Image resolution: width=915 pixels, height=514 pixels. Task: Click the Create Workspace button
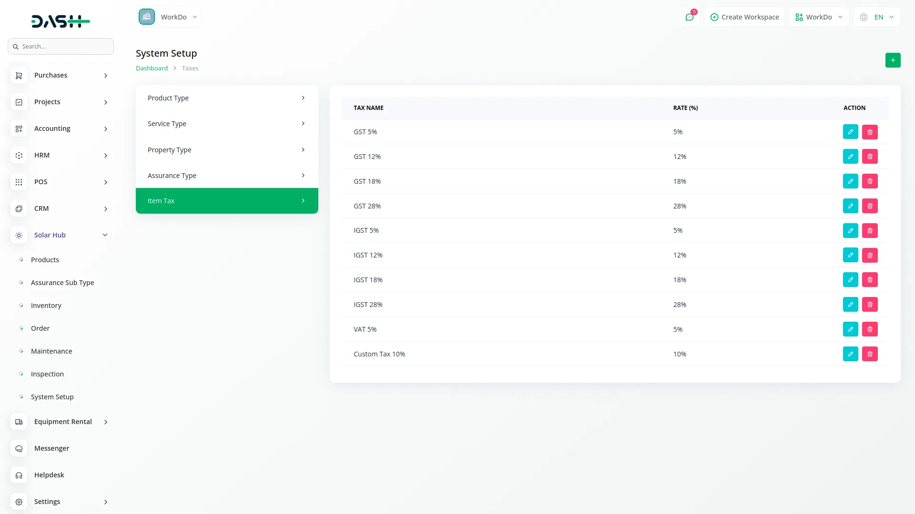click(x=744, y=17)
